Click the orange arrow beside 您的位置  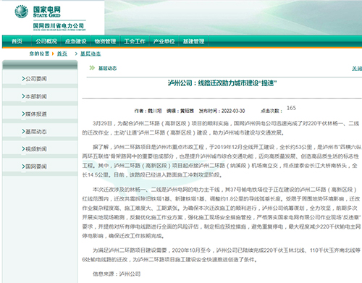(x=53, y=54)
